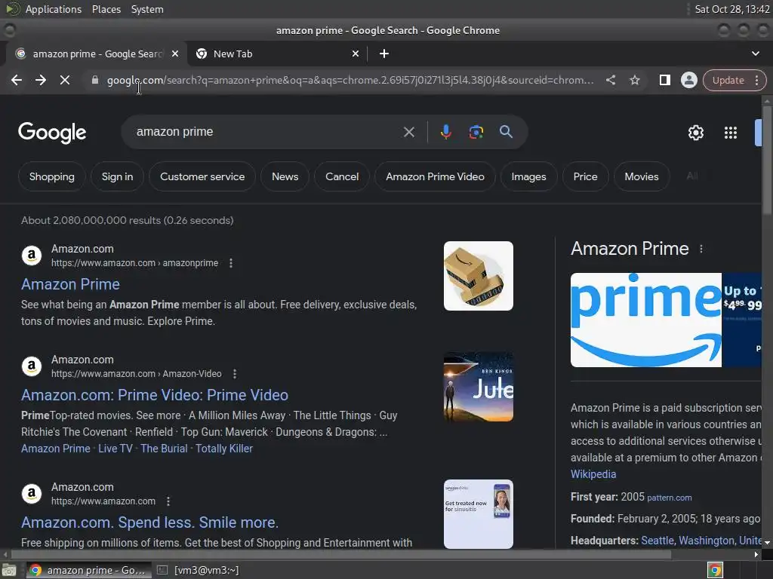Submit search with the magnifier icon

point(506,132)
